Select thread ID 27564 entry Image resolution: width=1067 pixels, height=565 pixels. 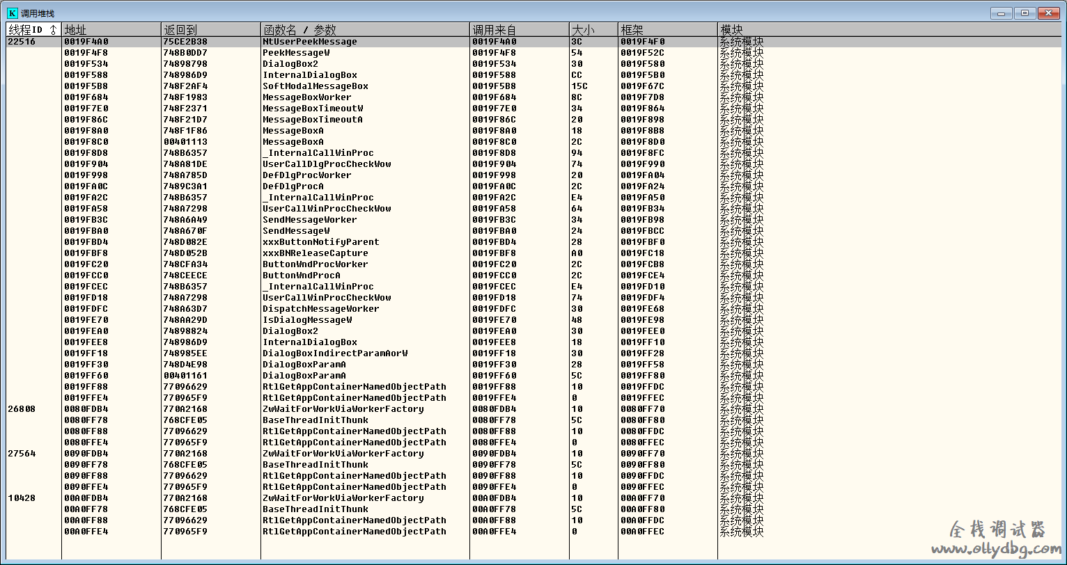tap(22, 454)
